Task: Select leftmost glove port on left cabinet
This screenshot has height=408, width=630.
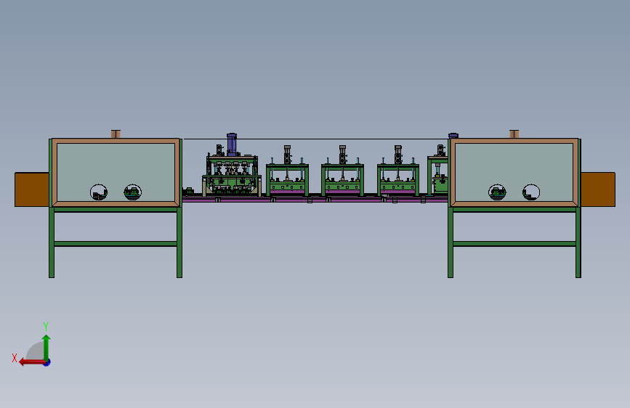Action: click(x=99, y=192)
